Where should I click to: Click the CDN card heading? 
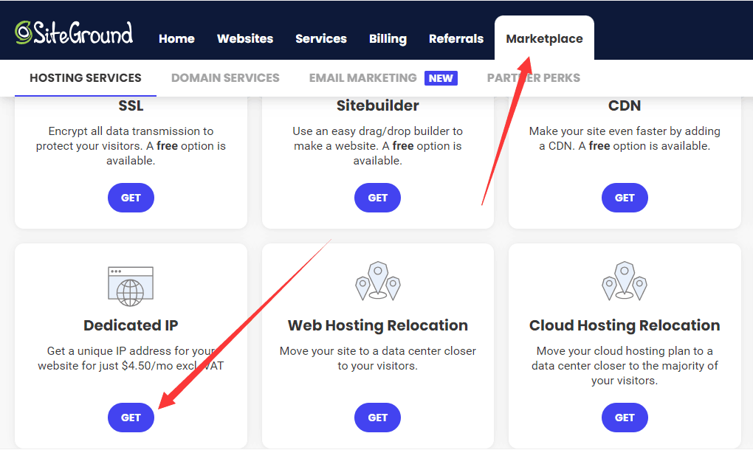pyautogui.click(x=625, y=105)
